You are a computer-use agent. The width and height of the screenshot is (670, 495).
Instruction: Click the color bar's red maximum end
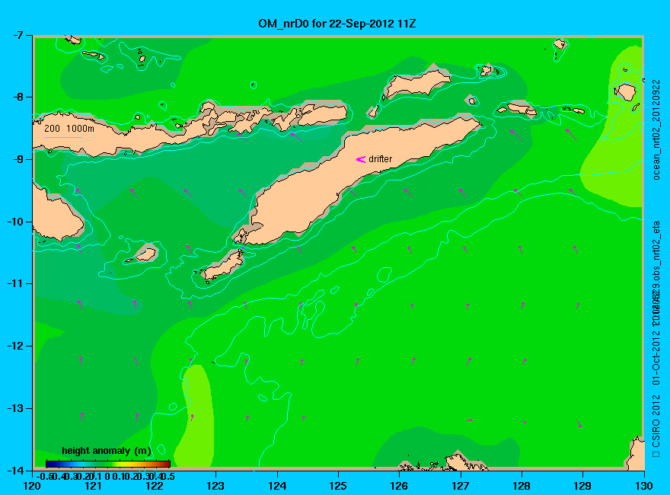(167, 464)
